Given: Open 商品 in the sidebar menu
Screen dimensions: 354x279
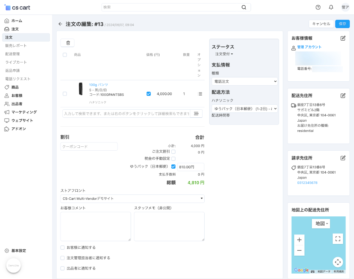Looking at the screenshot, I should [x=15, y=87].
